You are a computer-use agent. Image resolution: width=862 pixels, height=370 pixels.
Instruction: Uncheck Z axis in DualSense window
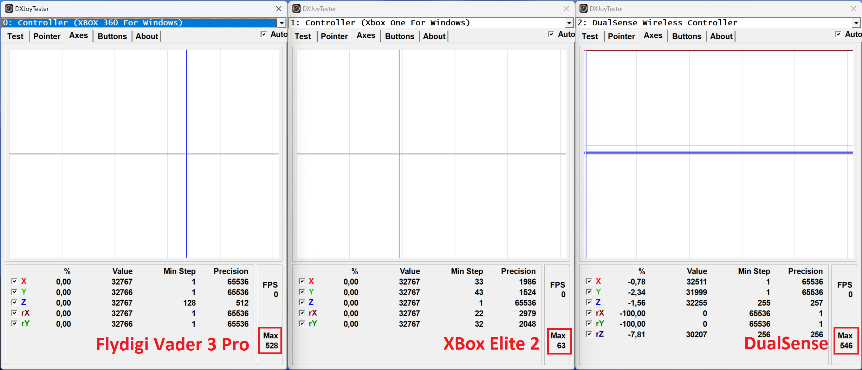(589, 302)
